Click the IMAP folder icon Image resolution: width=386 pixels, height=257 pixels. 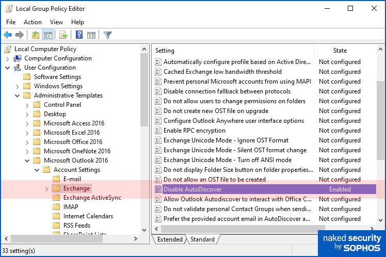click(x=56, y=207)
